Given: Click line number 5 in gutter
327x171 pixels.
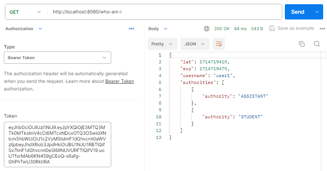Looking at the screenshot, I should pos(160,82).
